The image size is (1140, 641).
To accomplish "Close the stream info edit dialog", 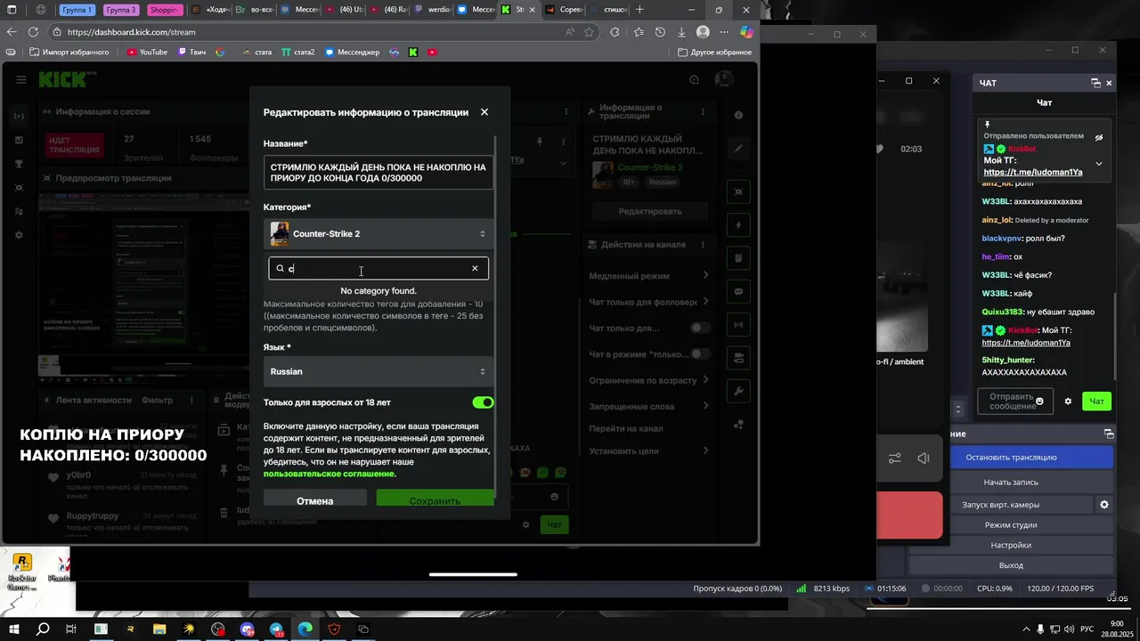I will click(x=484, y=112).
